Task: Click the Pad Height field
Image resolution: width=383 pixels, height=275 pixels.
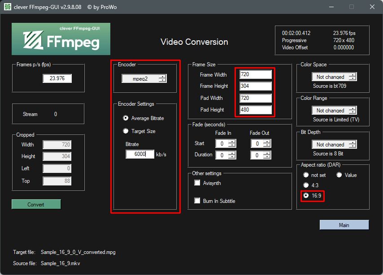Action: point(256,110)
